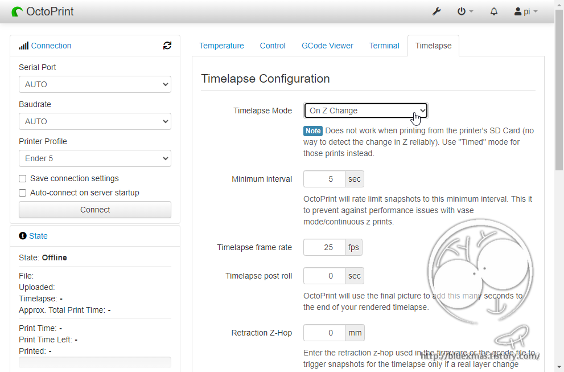Viewport: 564px width, 372px height.
Task: Select the Timelapse tab
Action: coord(434,46)
